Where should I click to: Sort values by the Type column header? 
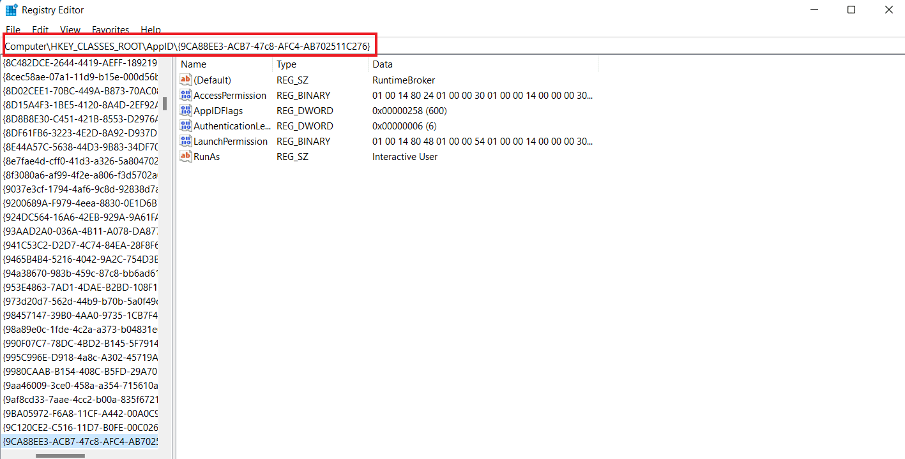(x=321, y=64)
